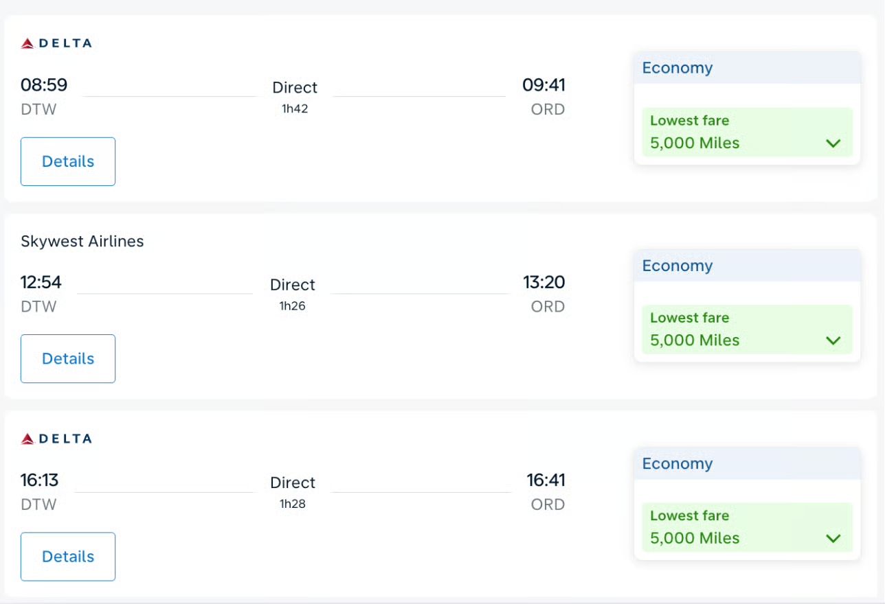Click Delta logo on 16:13 flight

[x=56, y=439]
